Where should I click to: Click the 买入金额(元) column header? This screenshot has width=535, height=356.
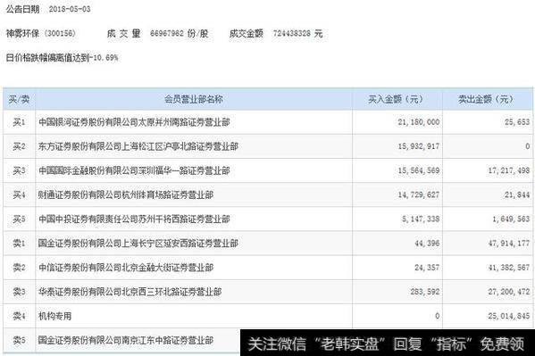pyautogui.click(x=396, y=99)
